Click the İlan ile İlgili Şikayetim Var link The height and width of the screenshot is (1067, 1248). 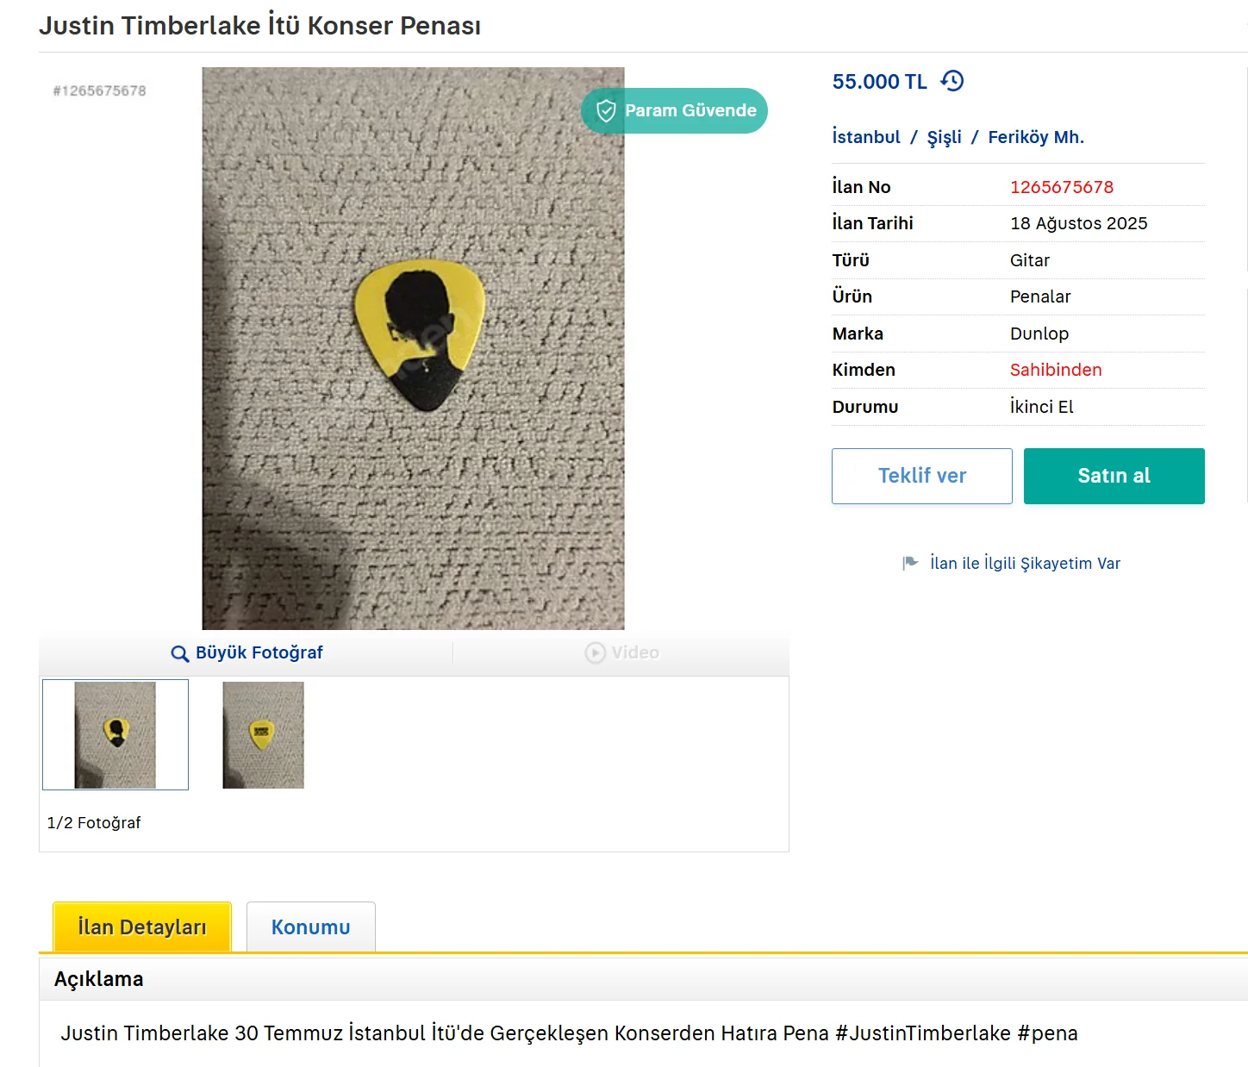pos(1025,564)
